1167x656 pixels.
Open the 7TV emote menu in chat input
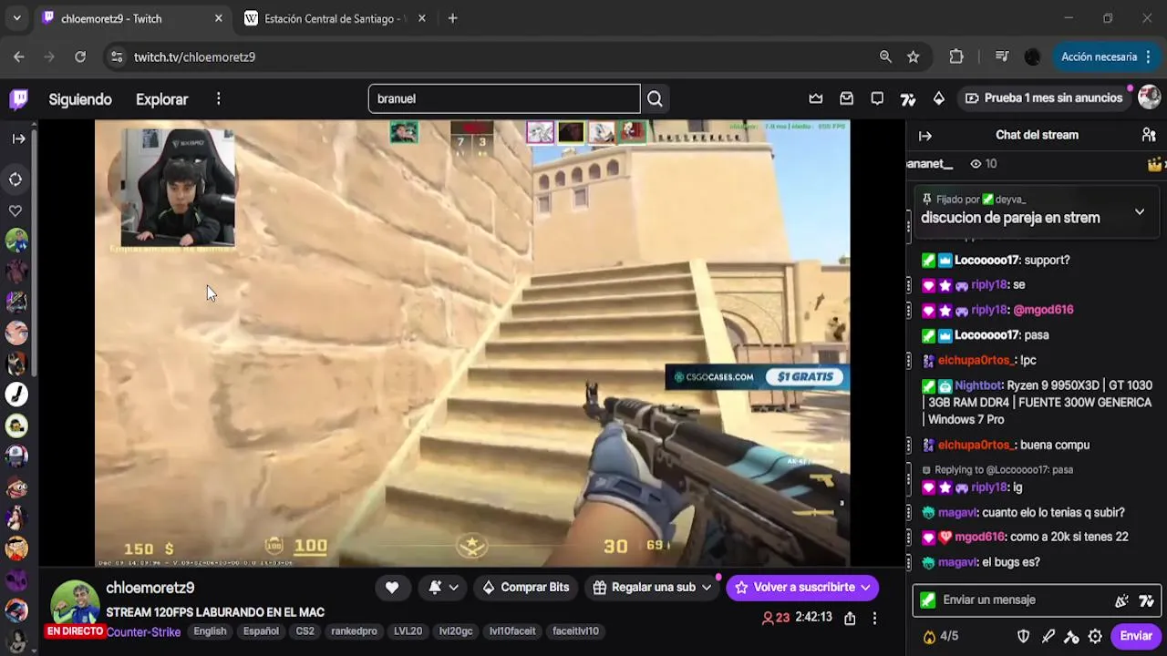[x=1146, y=600]
